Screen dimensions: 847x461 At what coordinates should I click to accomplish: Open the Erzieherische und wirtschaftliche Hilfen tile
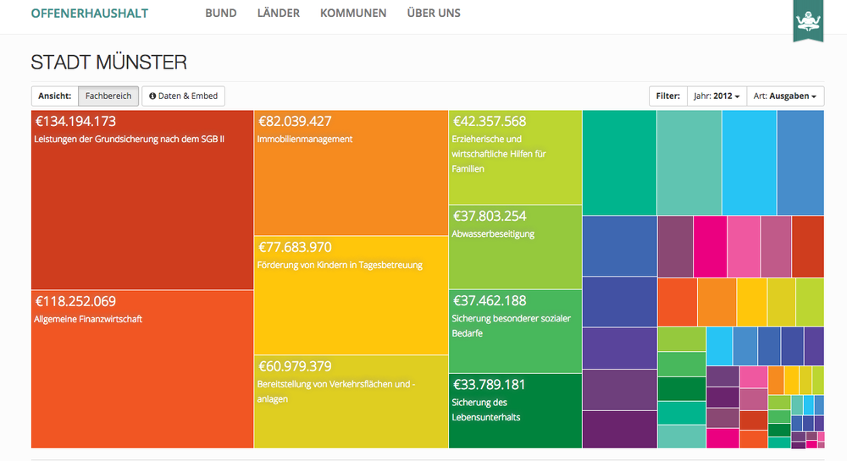coord(515,157)
